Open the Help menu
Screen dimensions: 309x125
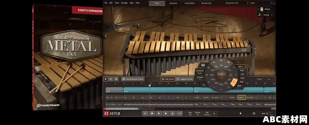tap(138, 3)
